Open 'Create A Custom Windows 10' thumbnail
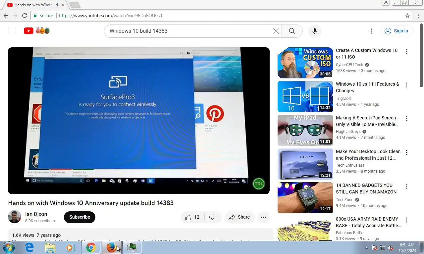Viewport: 424px width, 254px height. (305, 63)
